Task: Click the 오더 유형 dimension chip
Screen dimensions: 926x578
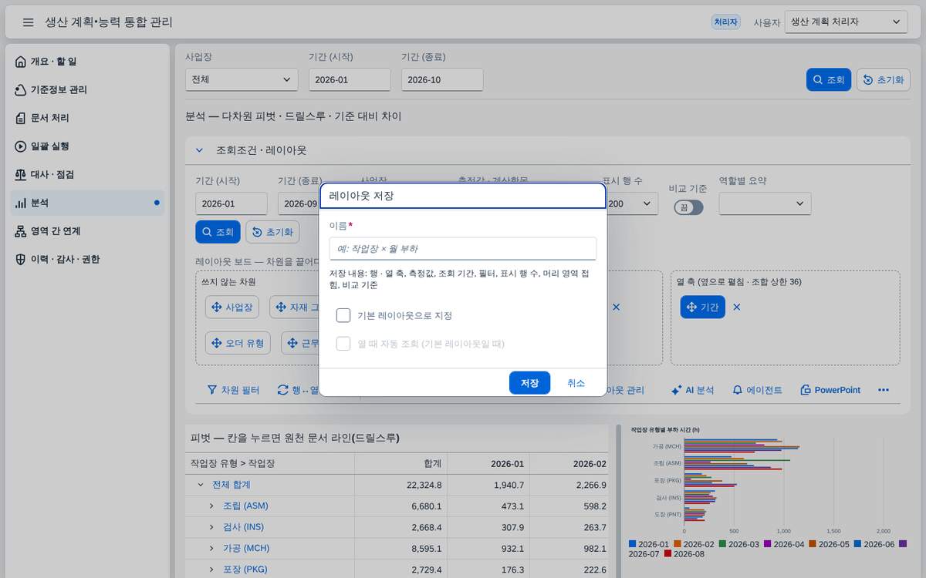Action: (x=238, y=343)
